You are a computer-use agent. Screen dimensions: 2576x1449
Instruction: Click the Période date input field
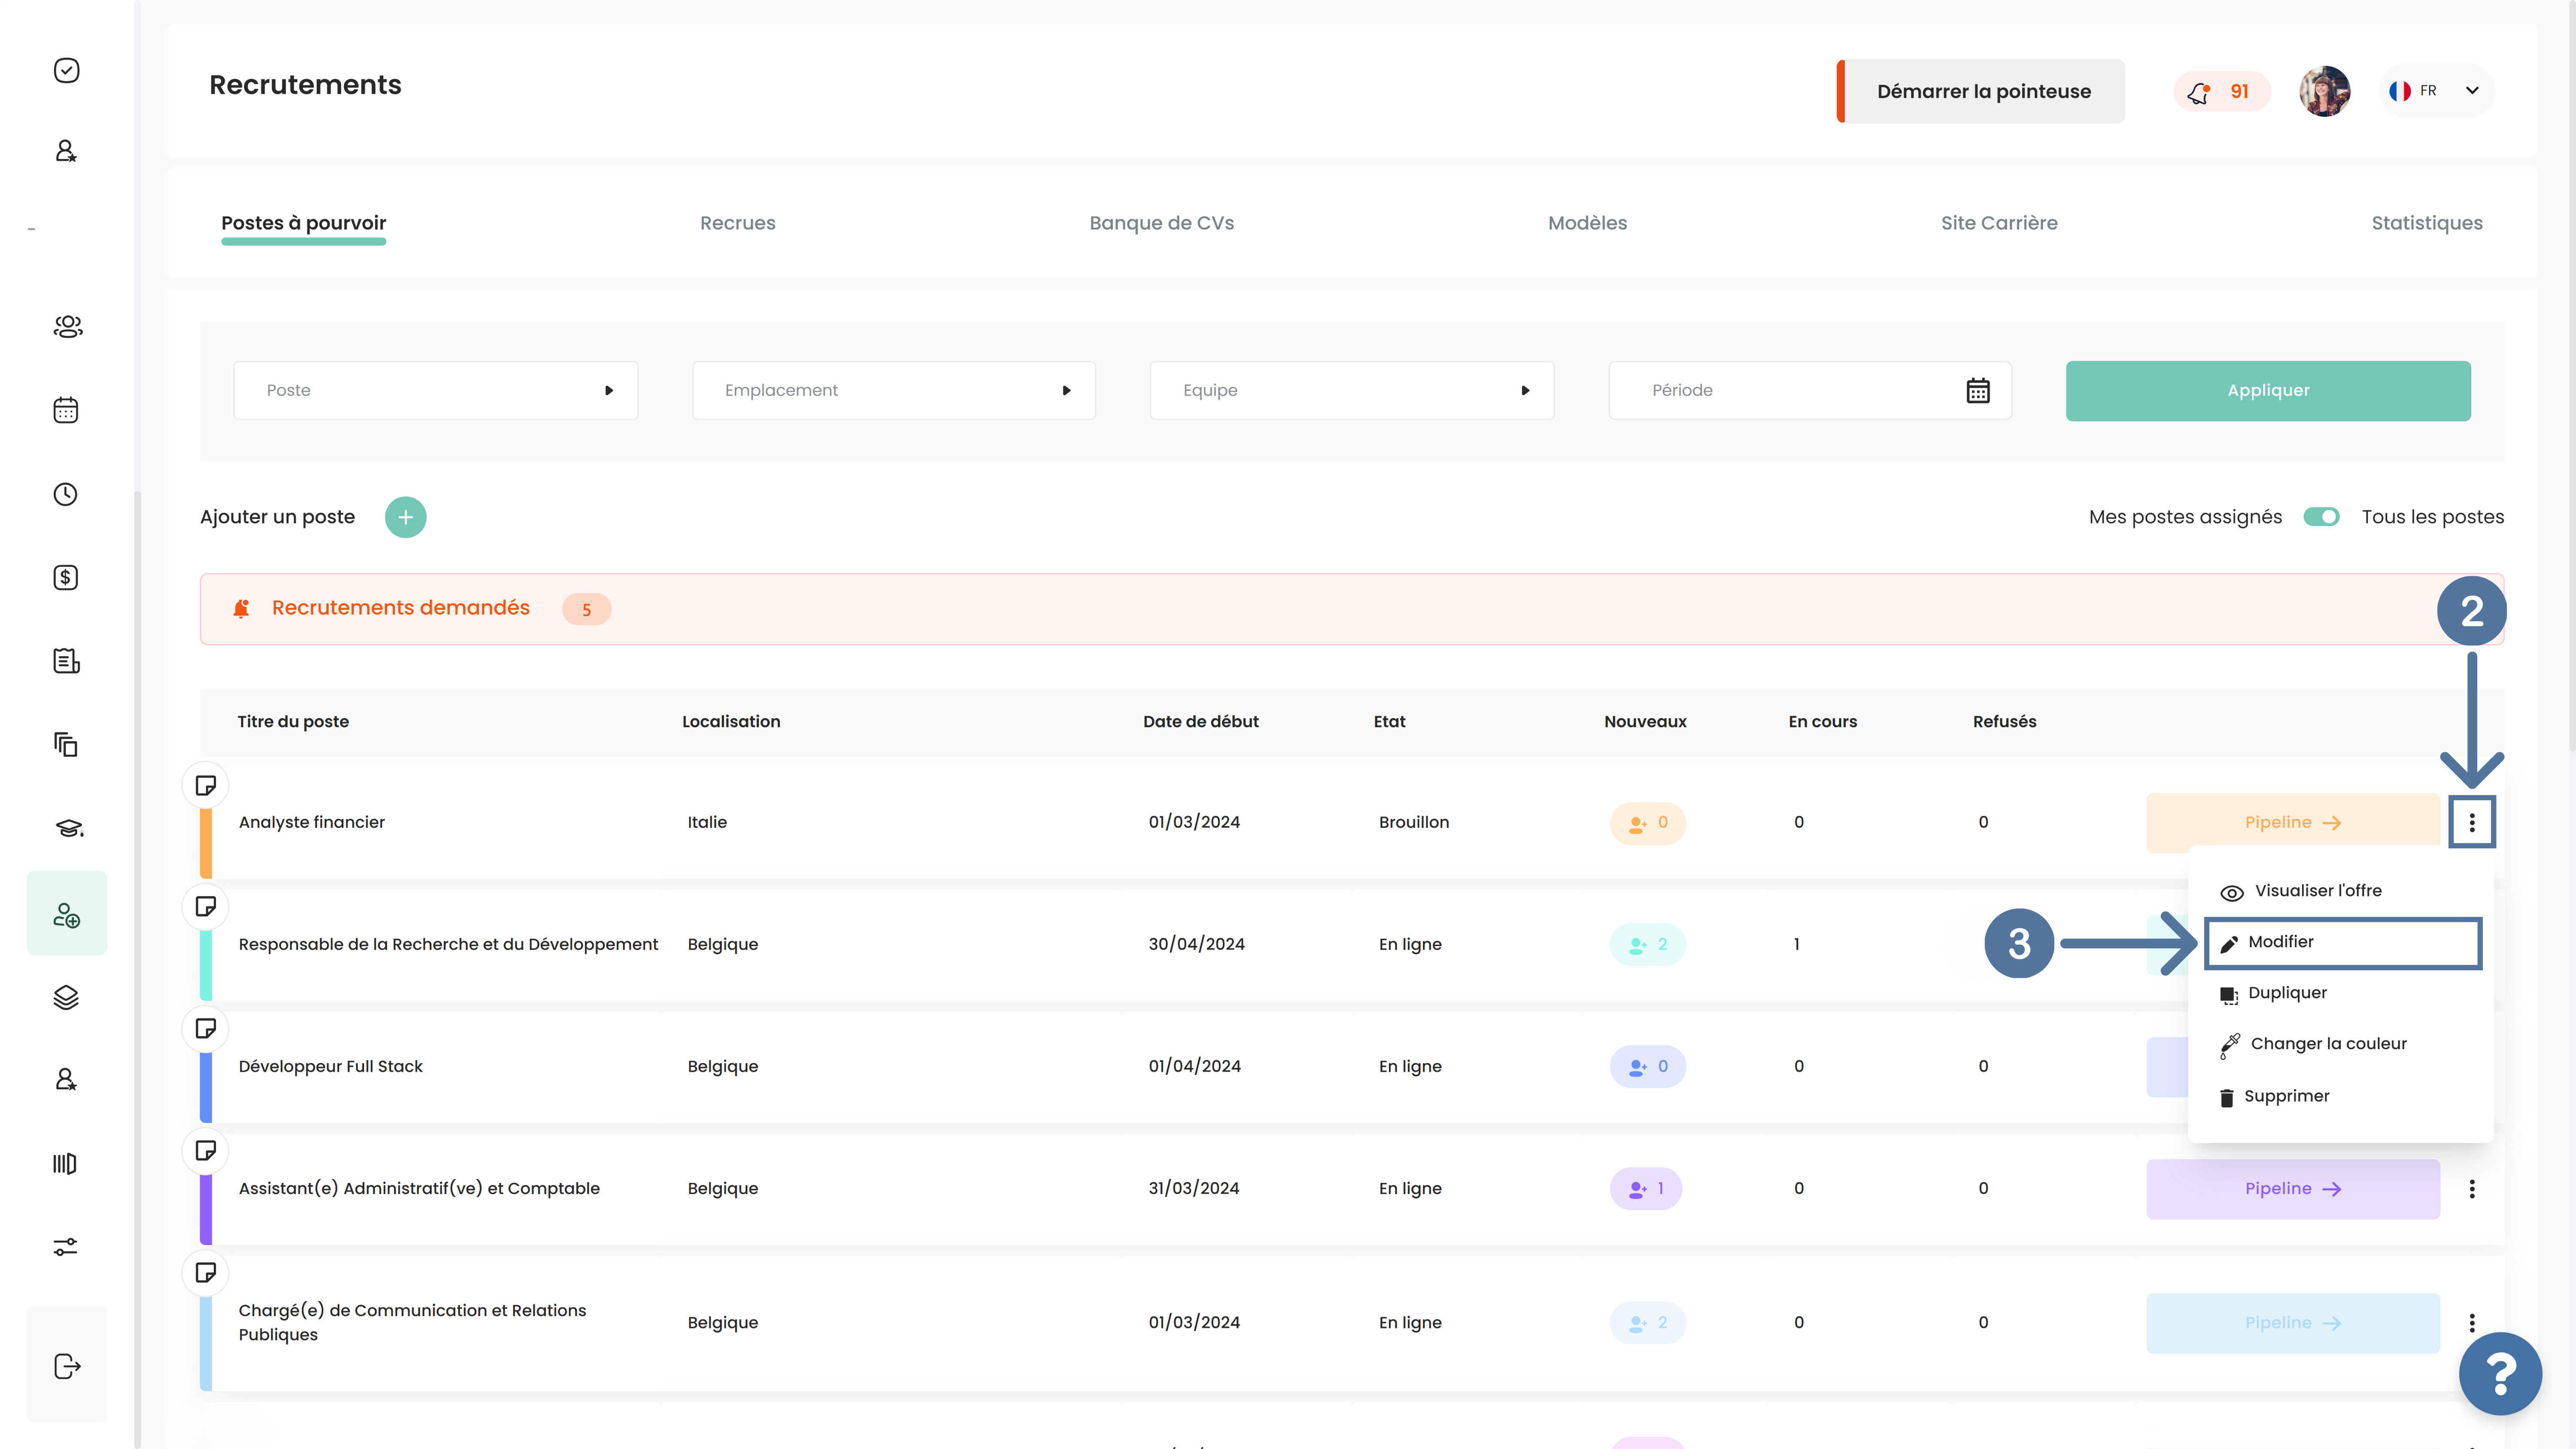(x=1810, y=391)
